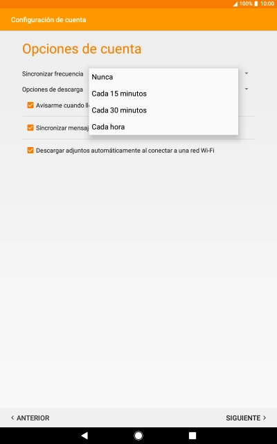
Task: Tap the Android back navigation icon
Action: (x=84, y=435)
